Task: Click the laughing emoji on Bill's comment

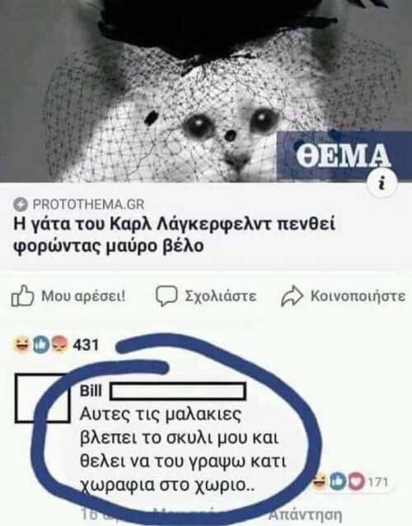Action: coord(321,481)
